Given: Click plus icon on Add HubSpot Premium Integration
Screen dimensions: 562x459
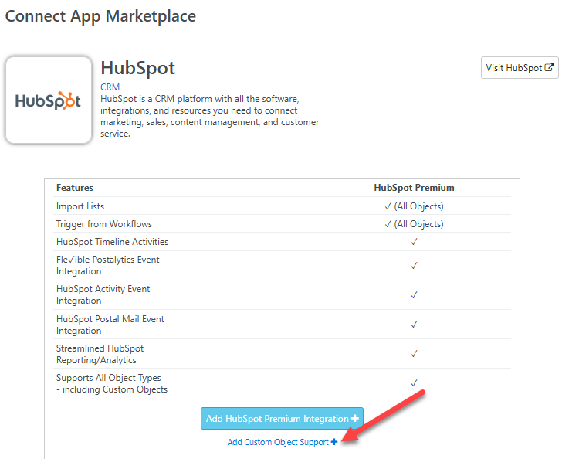Looking at the screenshot, I should tap(355, 419).
